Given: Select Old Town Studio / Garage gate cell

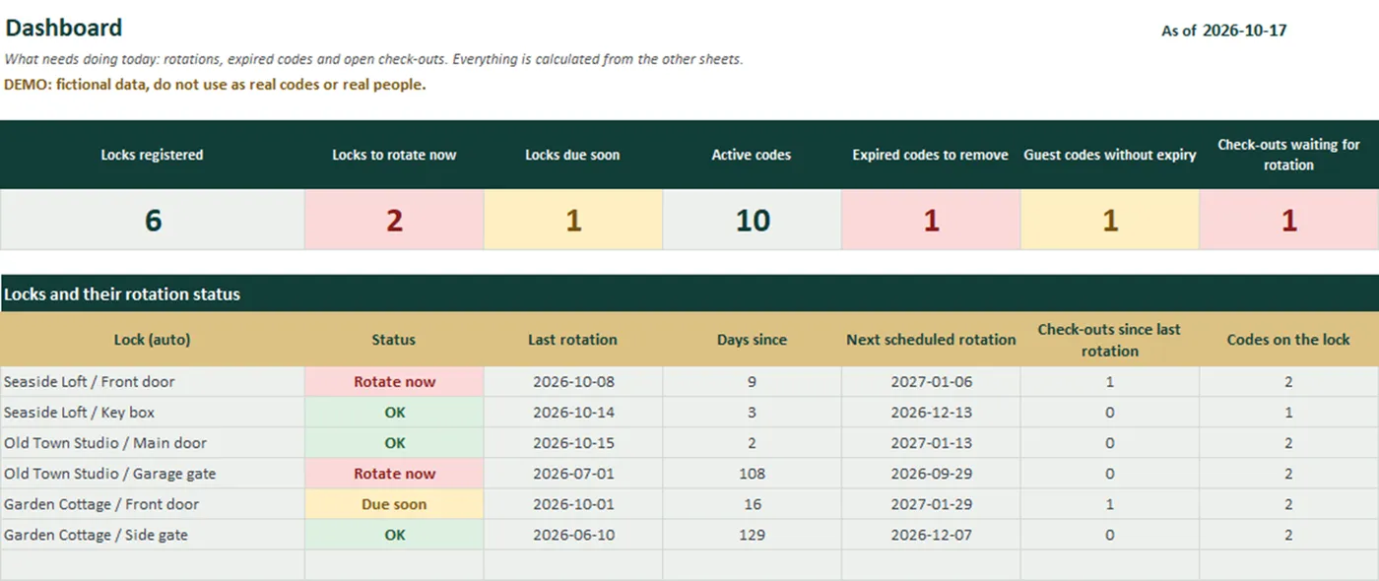Looking at the screenshot, I should (x=153, y=474).
